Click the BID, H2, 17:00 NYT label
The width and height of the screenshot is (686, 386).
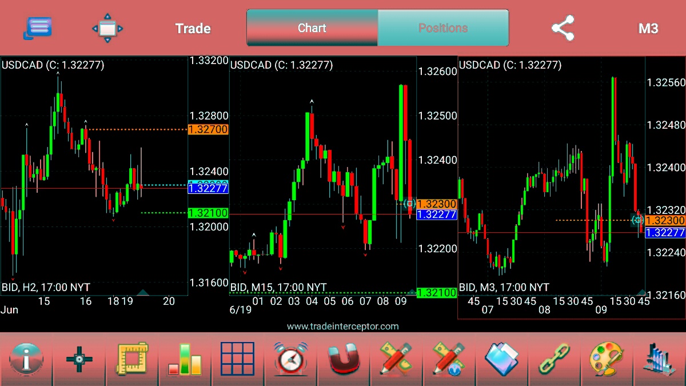(46, 287)
